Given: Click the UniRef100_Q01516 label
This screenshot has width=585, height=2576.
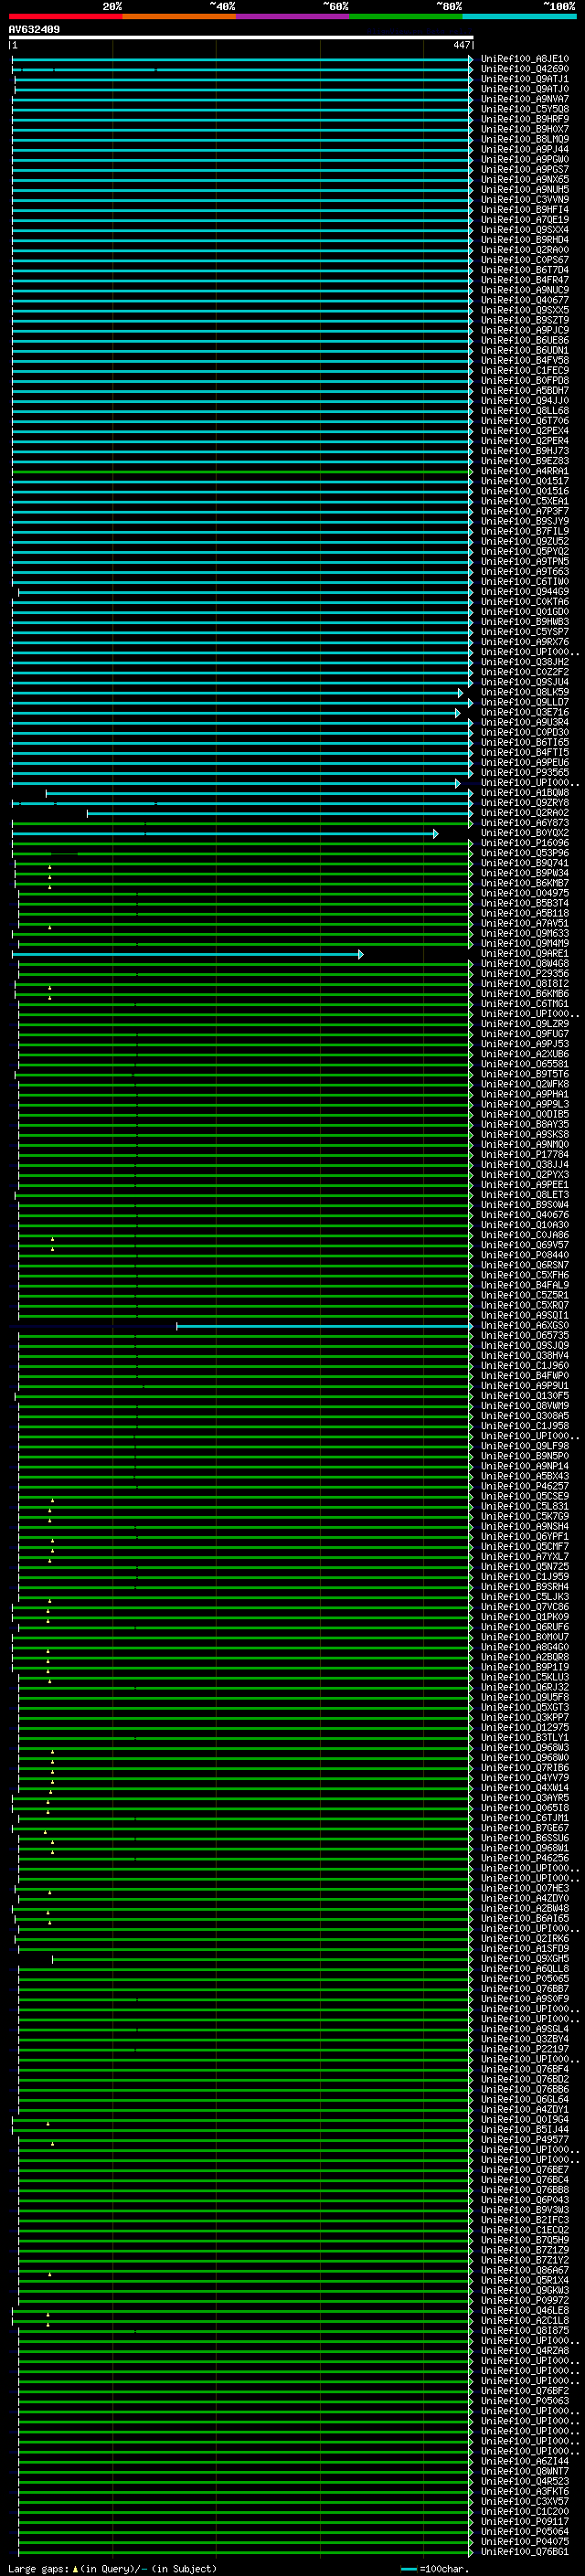Looking at the screenshot, I should click(x=524, y=491).
